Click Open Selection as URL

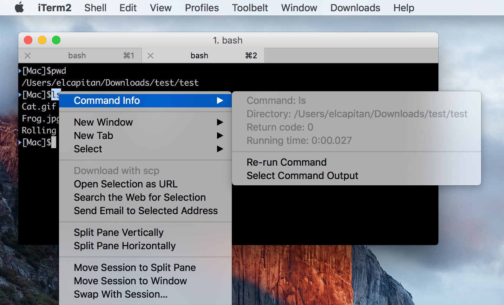(145, 184)
